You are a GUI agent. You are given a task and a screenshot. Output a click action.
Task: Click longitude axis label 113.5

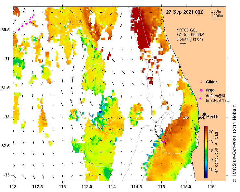point(87,187)
